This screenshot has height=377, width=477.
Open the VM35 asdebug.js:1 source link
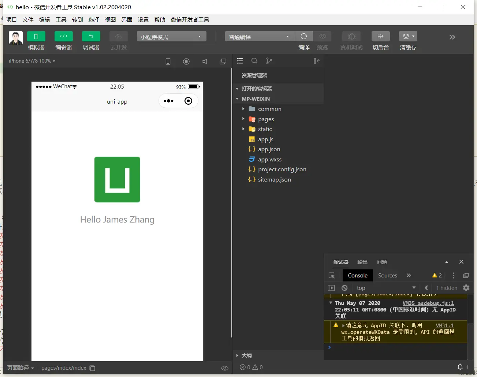coord(428,303)
